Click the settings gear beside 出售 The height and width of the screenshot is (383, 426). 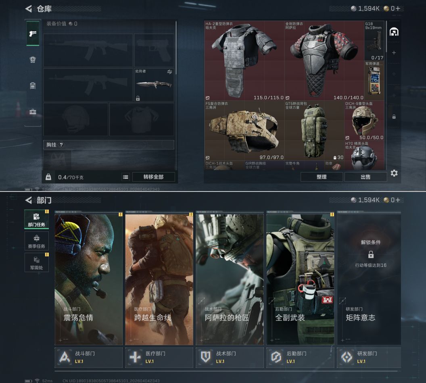pos(394,173)
